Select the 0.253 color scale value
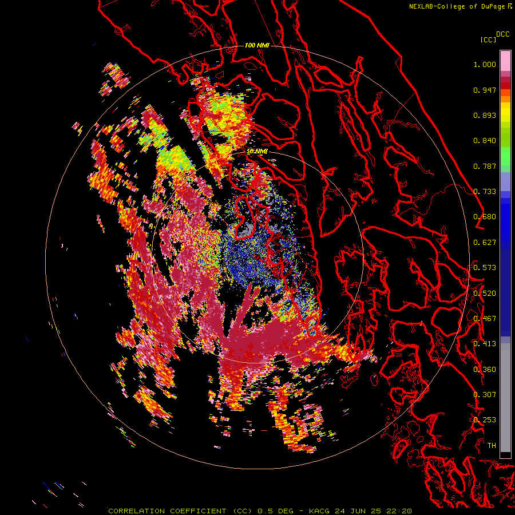 (x=485, y=420)
